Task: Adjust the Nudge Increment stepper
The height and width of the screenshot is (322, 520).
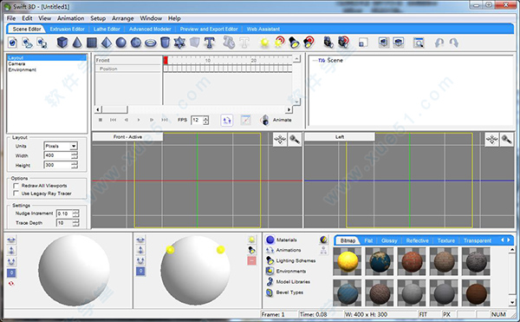Action: coord(76,214)
